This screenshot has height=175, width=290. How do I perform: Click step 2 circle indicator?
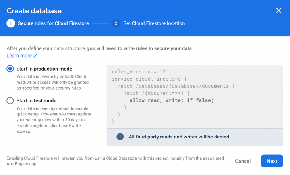click(x=116, y=23)
